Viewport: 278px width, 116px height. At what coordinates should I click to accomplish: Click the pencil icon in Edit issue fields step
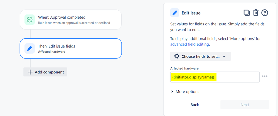(29, 48)
